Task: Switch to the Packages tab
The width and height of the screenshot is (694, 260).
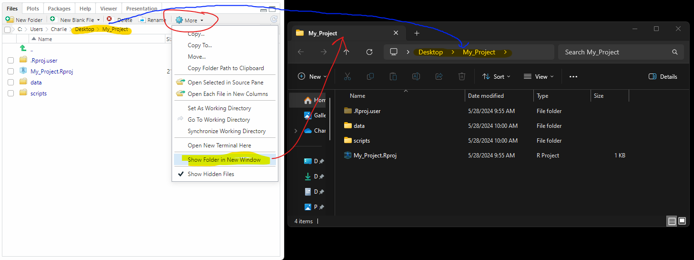Action: pos(59,9)
